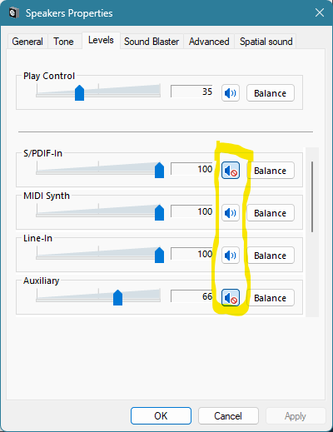Mute the Play Control speaker icon
333x432 pixels.
coord(231,93)
